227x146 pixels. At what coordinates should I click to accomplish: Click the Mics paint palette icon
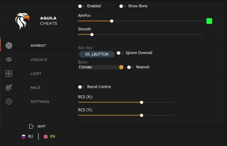point(9,88)
